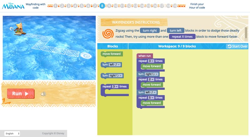
Task: Open Finish your Hour of code link
Action: (197, 6)
